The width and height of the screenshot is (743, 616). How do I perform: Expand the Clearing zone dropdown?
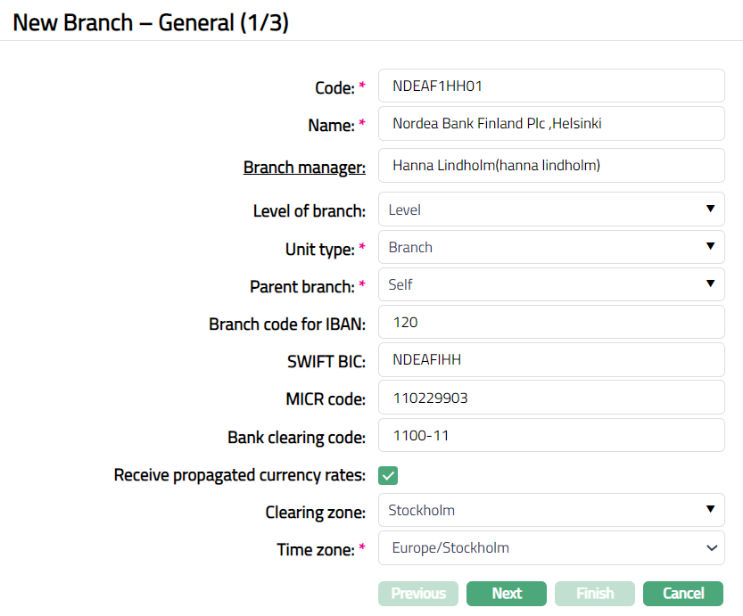tap(550, 511)
